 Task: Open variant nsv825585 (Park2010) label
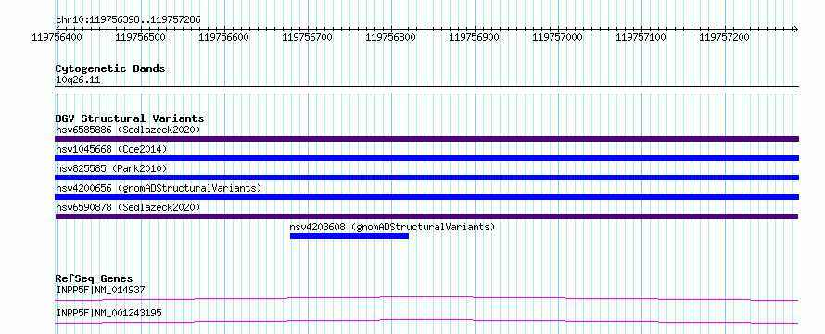(x=111, y=168)
